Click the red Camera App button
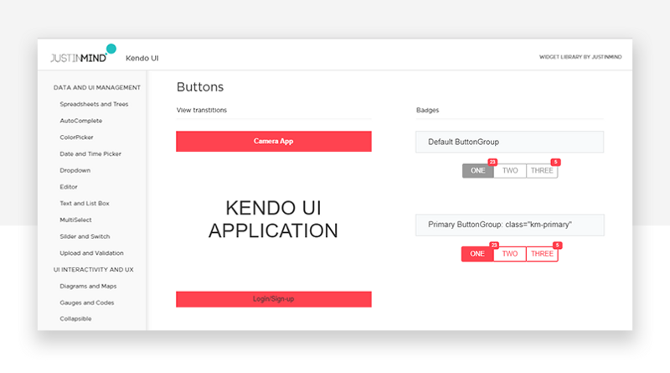670x373 pixels. pyautogui.click(x=273, y=142)
